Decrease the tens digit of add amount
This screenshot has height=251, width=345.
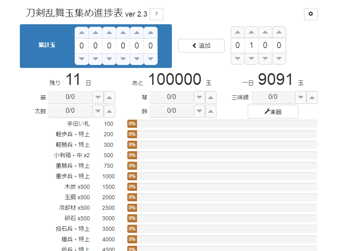[x=265, y=58]
